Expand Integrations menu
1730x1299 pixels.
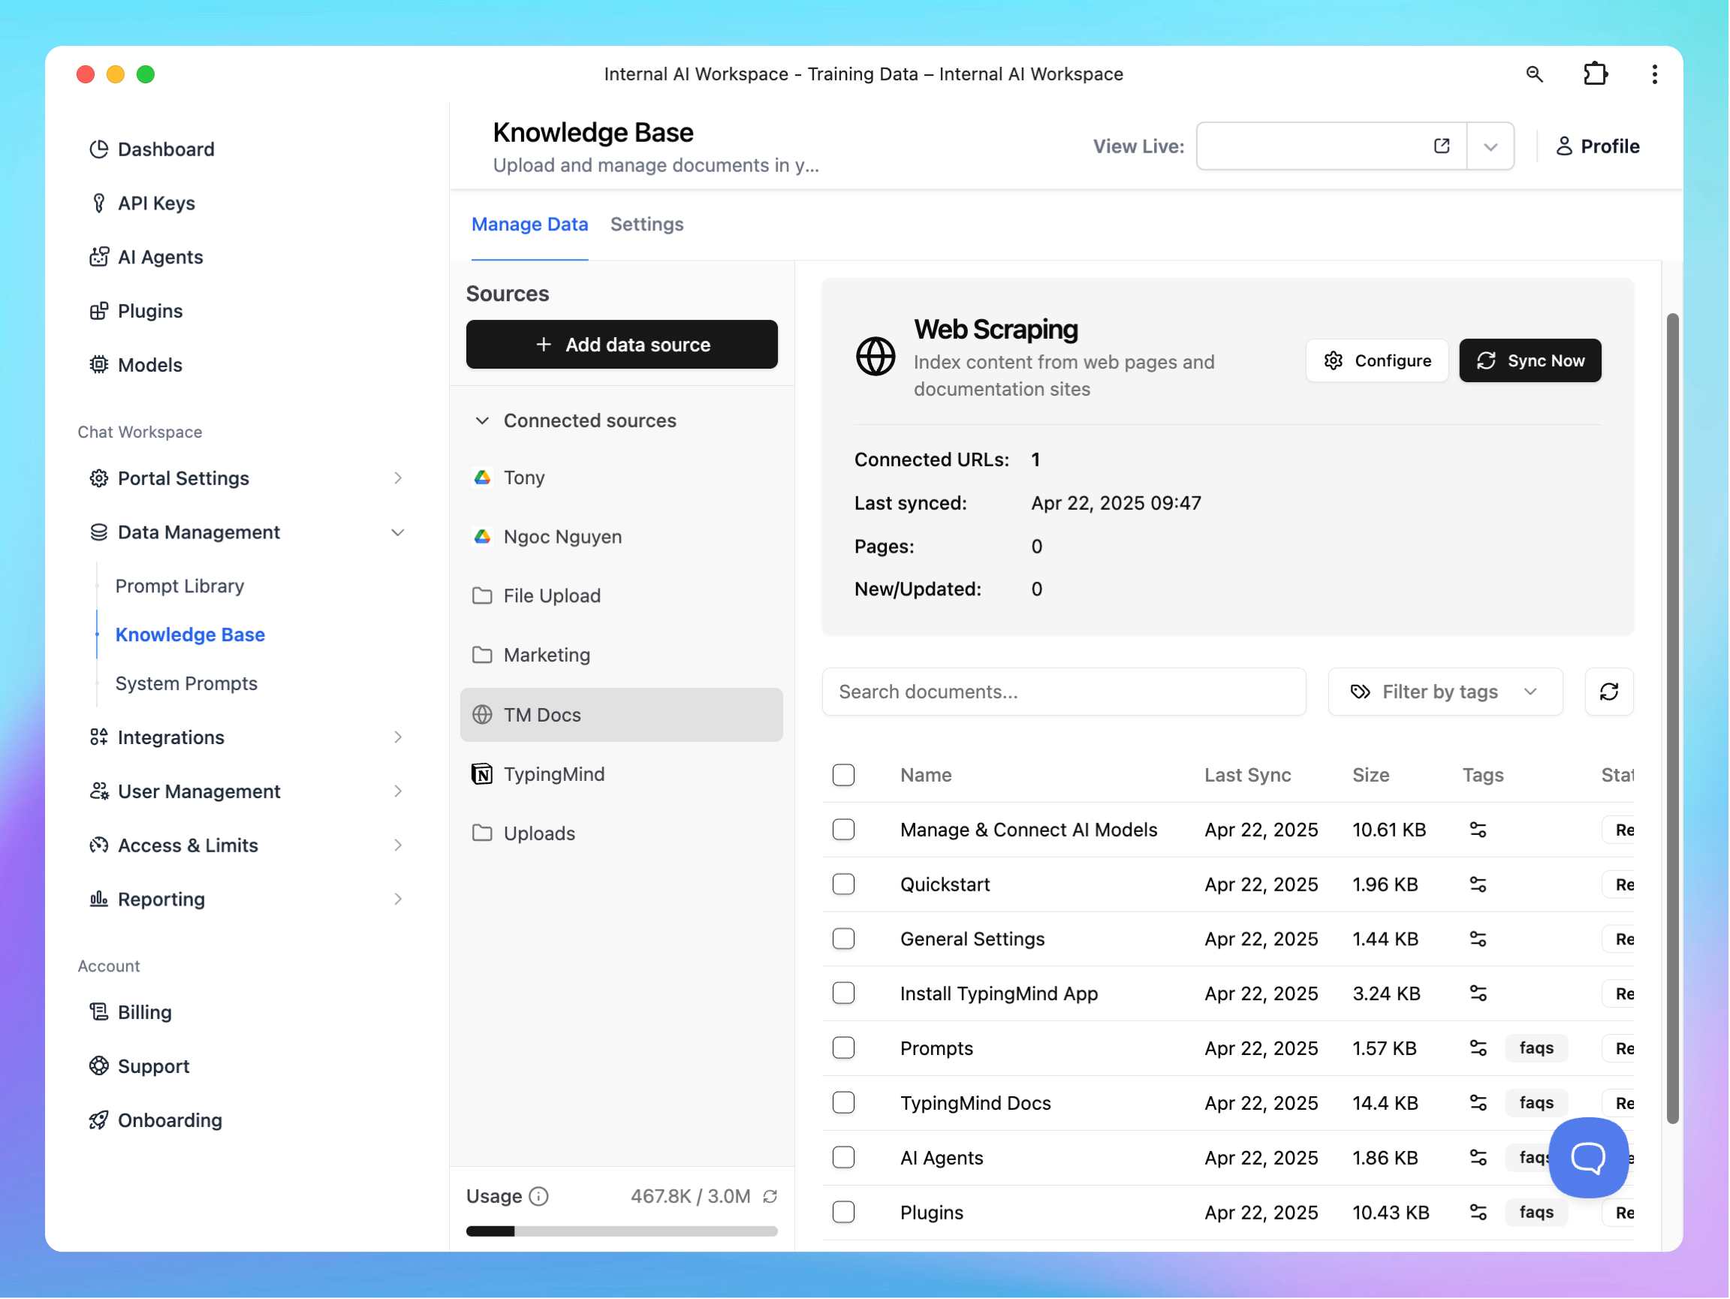[247, 737]
